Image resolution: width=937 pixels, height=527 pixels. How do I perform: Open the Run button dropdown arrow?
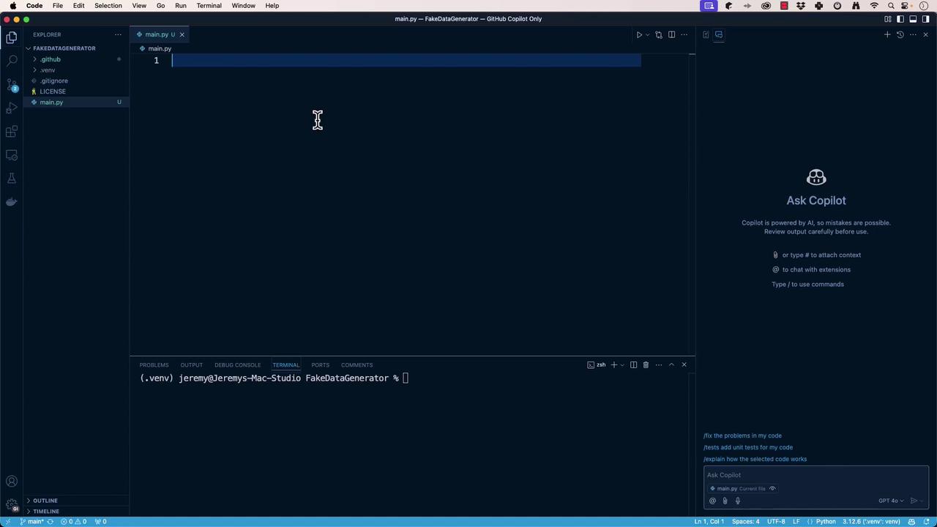[647, 34]
